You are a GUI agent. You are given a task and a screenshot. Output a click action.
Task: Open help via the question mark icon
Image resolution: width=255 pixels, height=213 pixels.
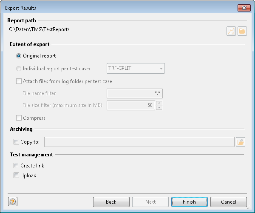[13, 201]
